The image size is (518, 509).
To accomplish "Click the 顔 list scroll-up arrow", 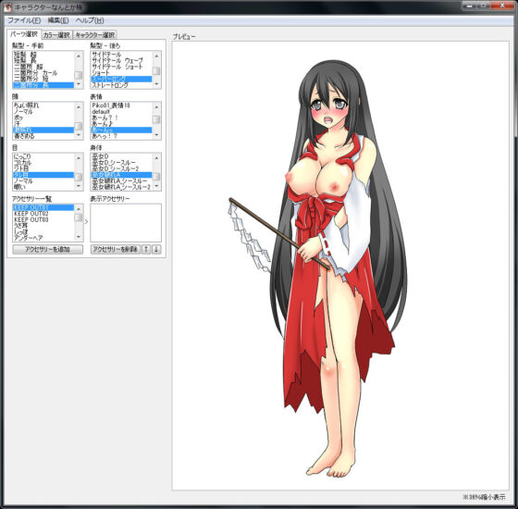I will 79,107.
